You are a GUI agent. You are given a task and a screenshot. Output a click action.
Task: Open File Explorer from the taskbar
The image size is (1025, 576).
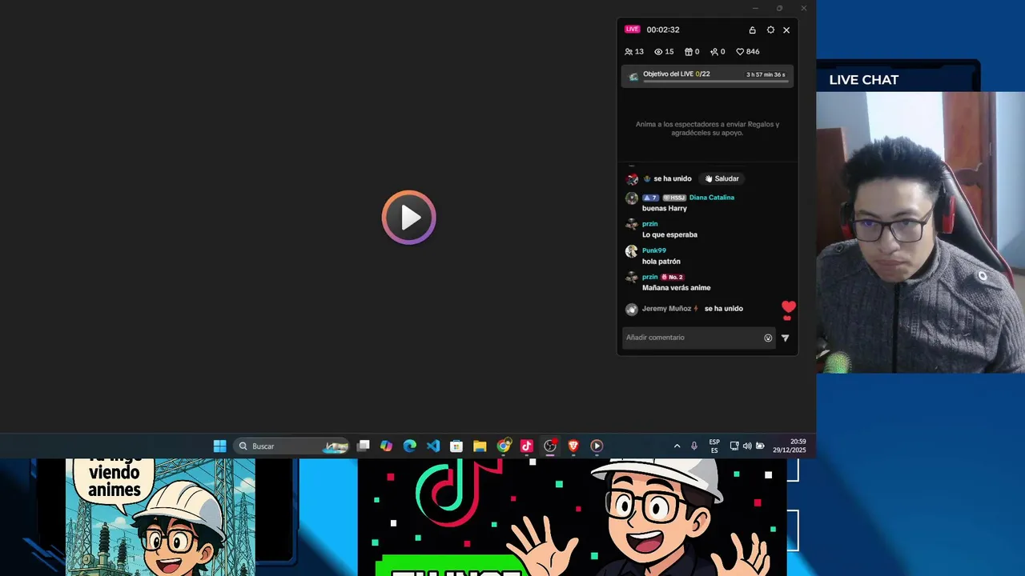click(x=480, y=446)
